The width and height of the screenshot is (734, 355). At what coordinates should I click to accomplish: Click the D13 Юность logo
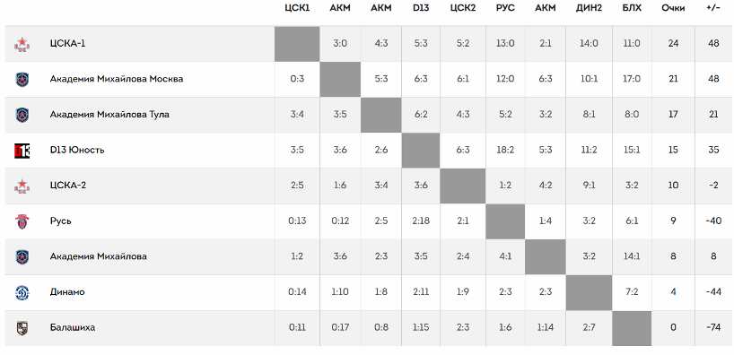(22, 150)
